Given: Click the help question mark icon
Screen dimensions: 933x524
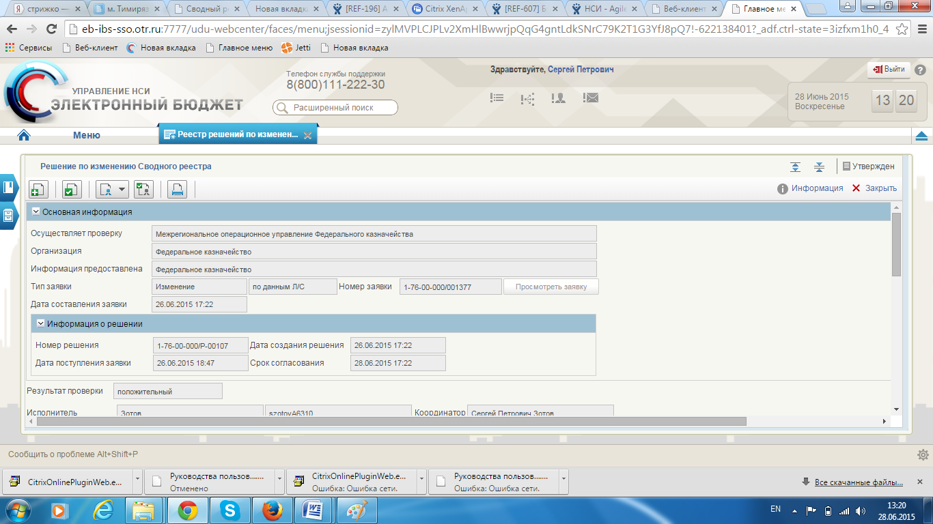Looking at the screenshot, I should pyautogui.click(x=920, y=70).
